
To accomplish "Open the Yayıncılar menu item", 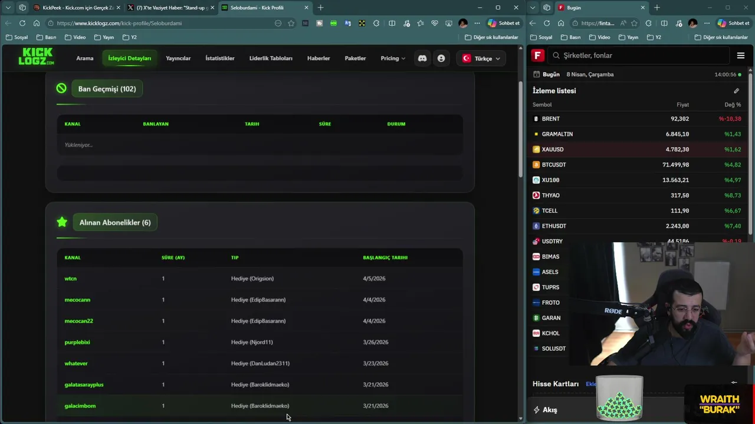I will click(178, 58).
